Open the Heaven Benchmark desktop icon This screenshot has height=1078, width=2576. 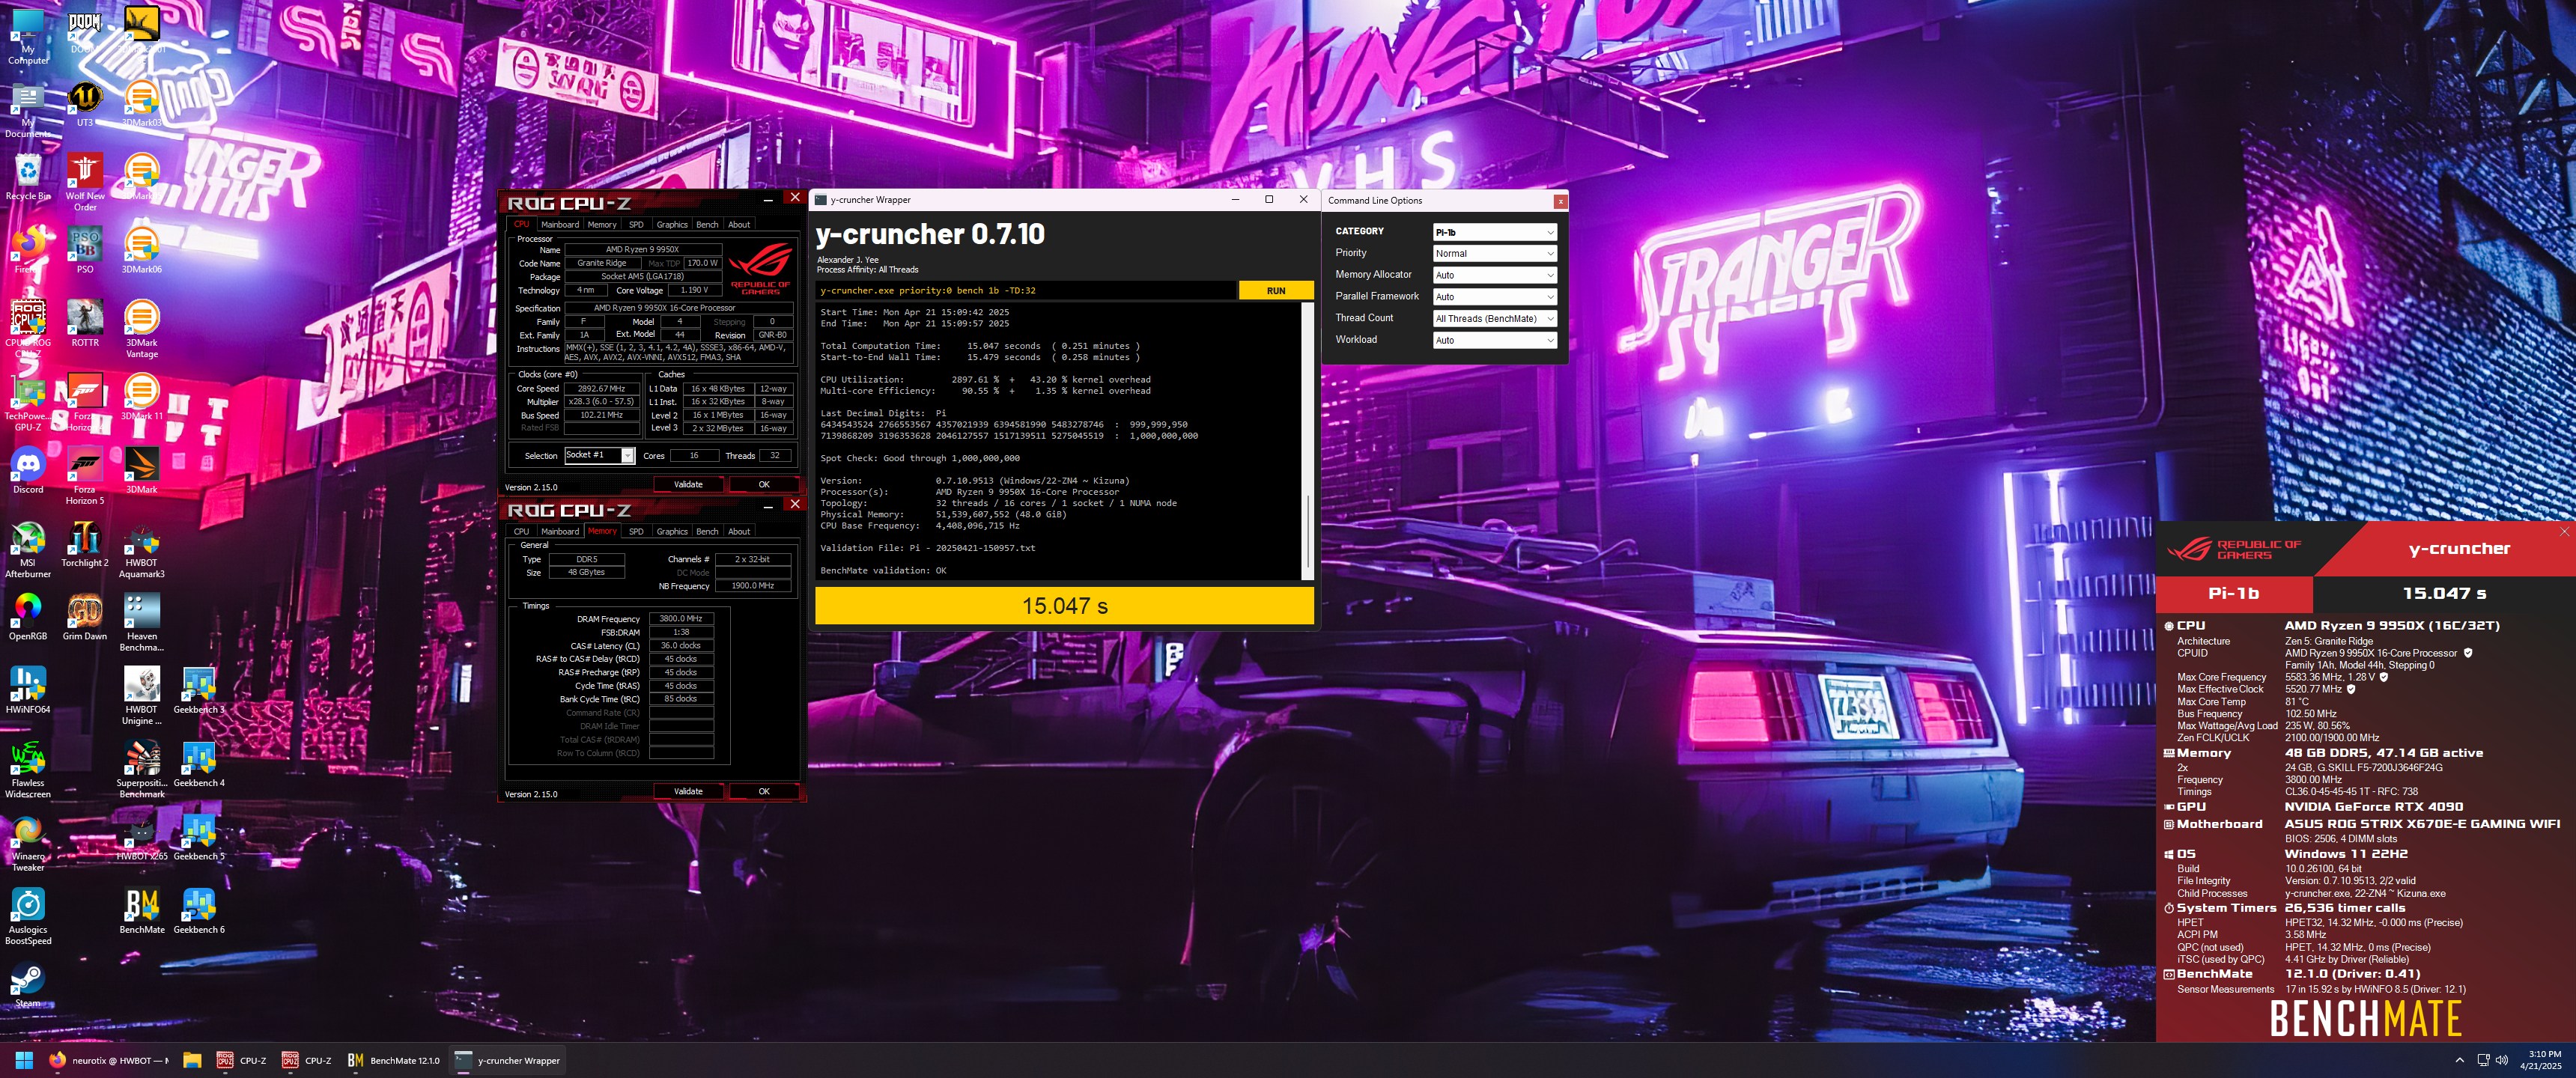click(141, 622)
